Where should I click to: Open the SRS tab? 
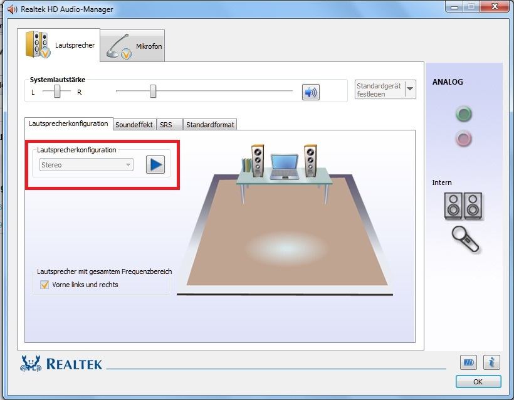(x=169, y=125)
